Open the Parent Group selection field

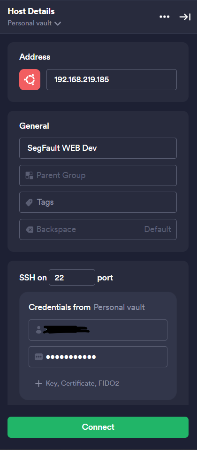(98, 175)
